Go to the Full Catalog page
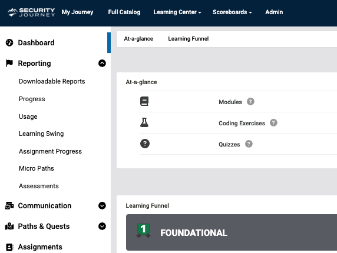This screenshot has width=337, height=253. [x=124, y=12]
